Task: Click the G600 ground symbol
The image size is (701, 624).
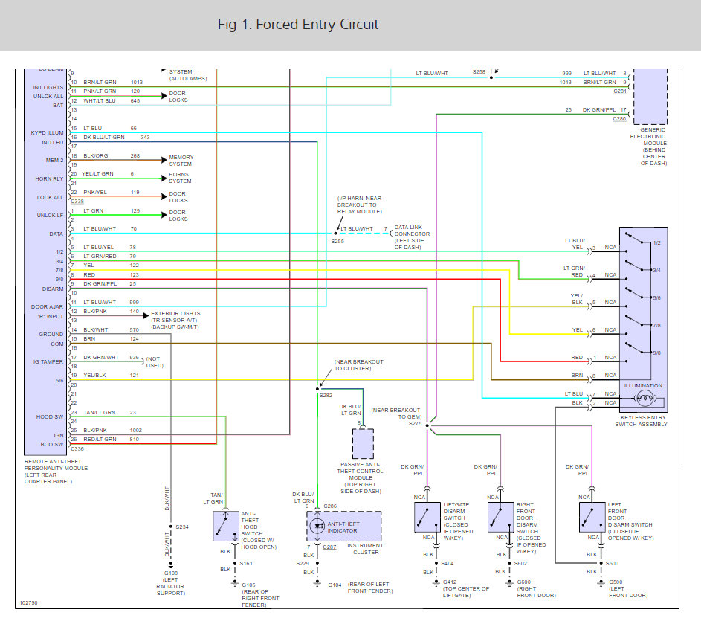Action: point(509,583)
